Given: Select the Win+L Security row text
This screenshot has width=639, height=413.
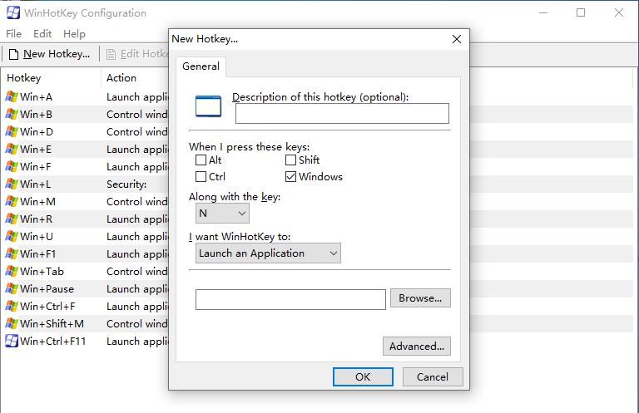Looking at the screenshot, I should 126,184.
